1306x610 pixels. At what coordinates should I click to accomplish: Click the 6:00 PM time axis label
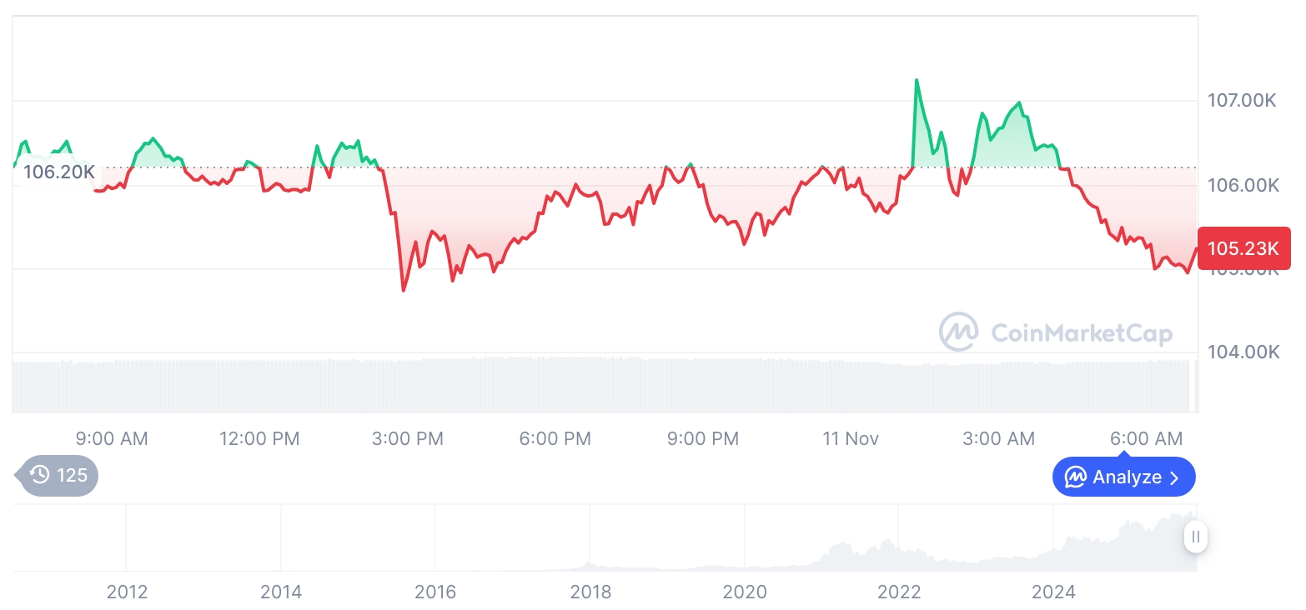click(555, 438)
